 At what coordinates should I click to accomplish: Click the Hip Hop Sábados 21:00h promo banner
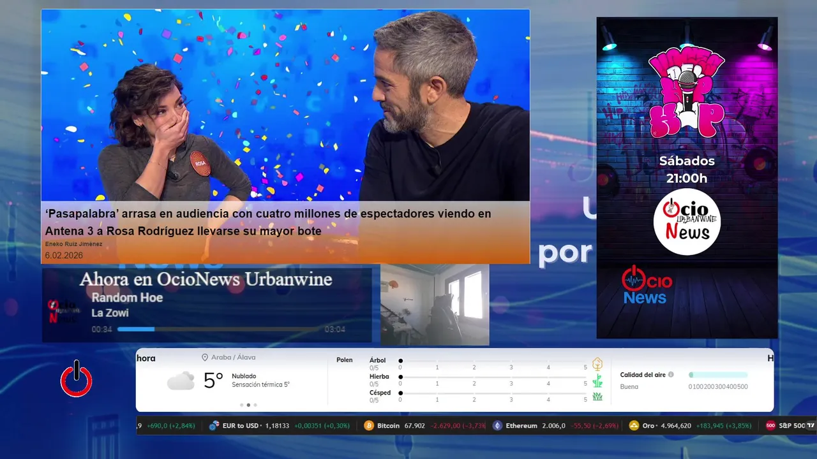[687, 177]
